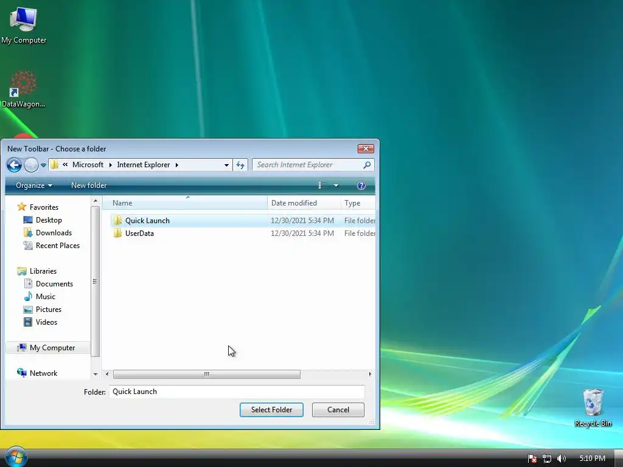Click the Back arrow navigation button
This screenshot has width=623, height=467.
pyautogui.click(x=15, y=165)
